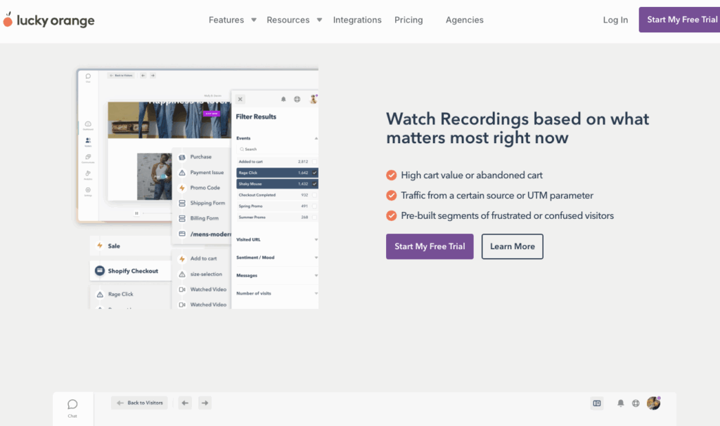Expand the Visited URL filter section
720x426 pixels.
tap(276, 240)
